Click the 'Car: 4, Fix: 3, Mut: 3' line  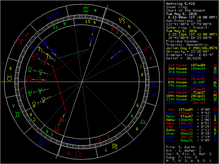tap(189, 154)
